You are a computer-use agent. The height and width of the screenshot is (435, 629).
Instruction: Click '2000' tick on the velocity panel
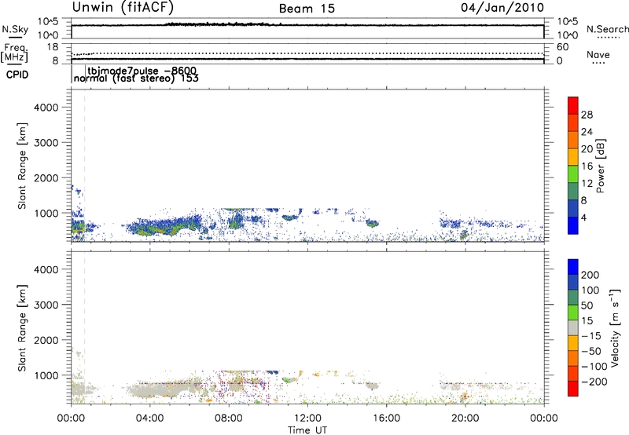[x=46, y=340]
